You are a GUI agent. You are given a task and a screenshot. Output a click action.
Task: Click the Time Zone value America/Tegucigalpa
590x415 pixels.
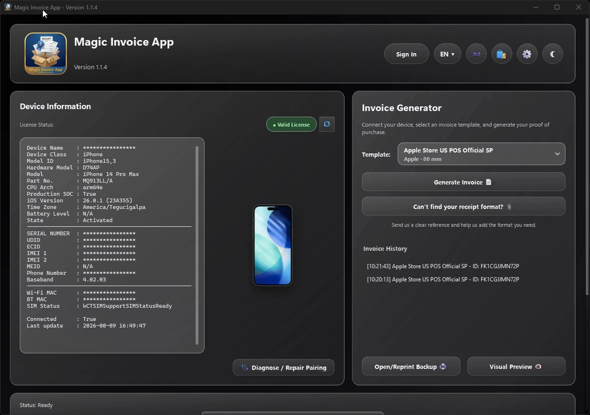click(115, 207)
